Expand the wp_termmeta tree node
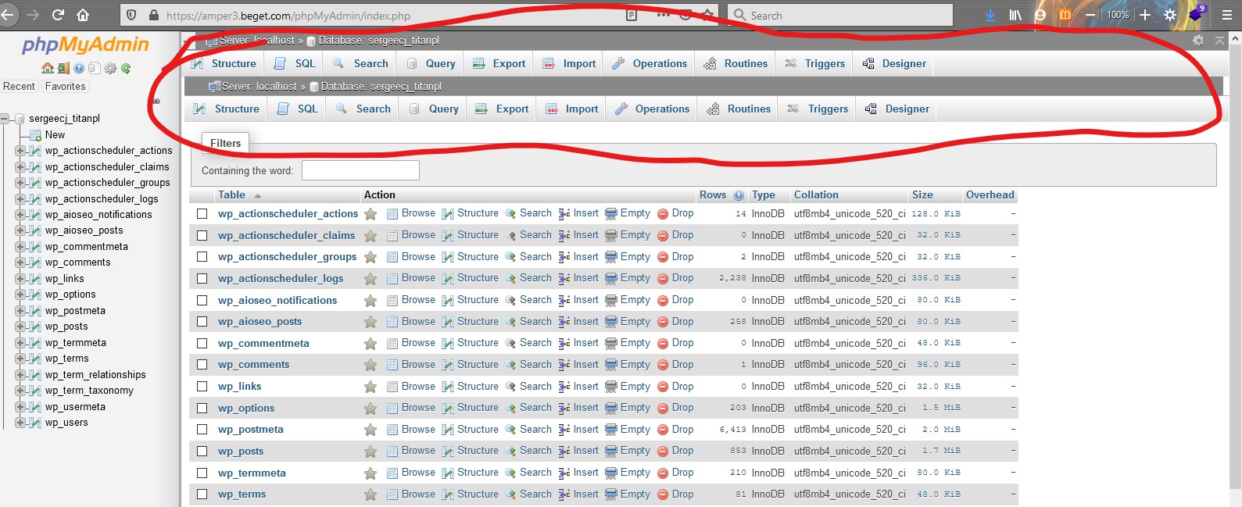The height and width of the screenshot is (507, 1242). point(20,343)
